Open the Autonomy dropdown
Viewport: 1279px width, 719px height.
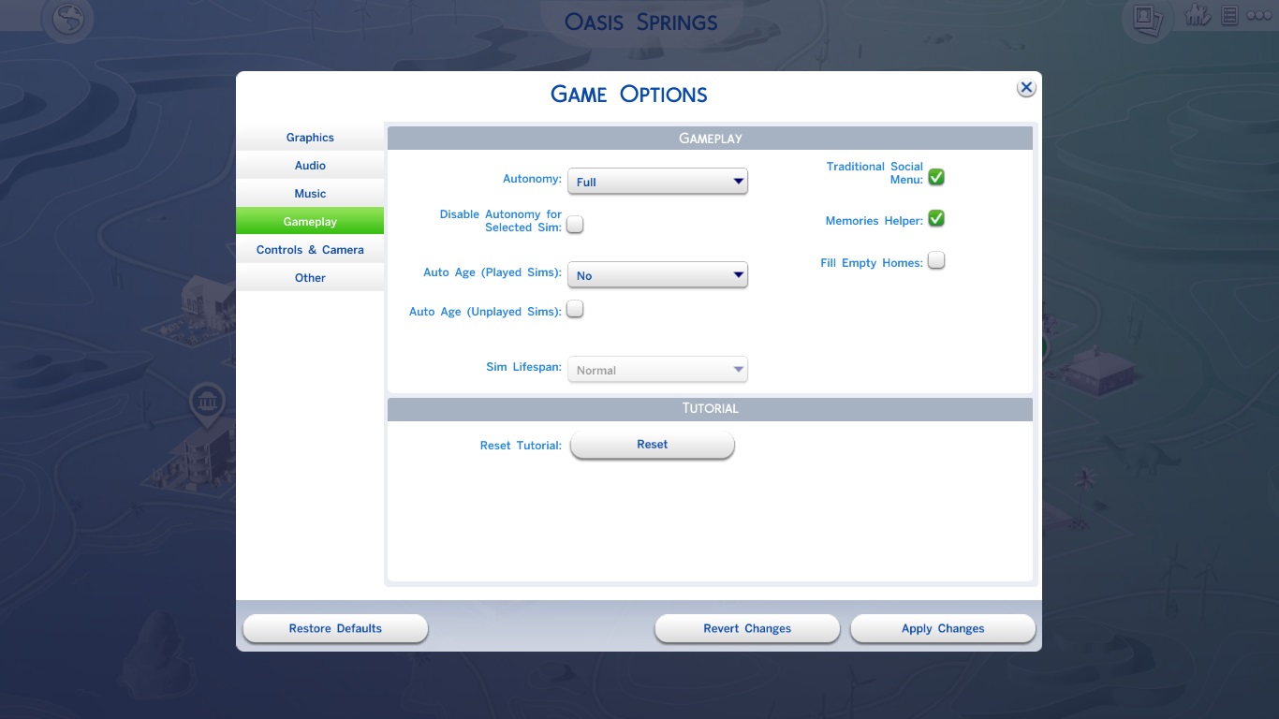click(657, 181)
